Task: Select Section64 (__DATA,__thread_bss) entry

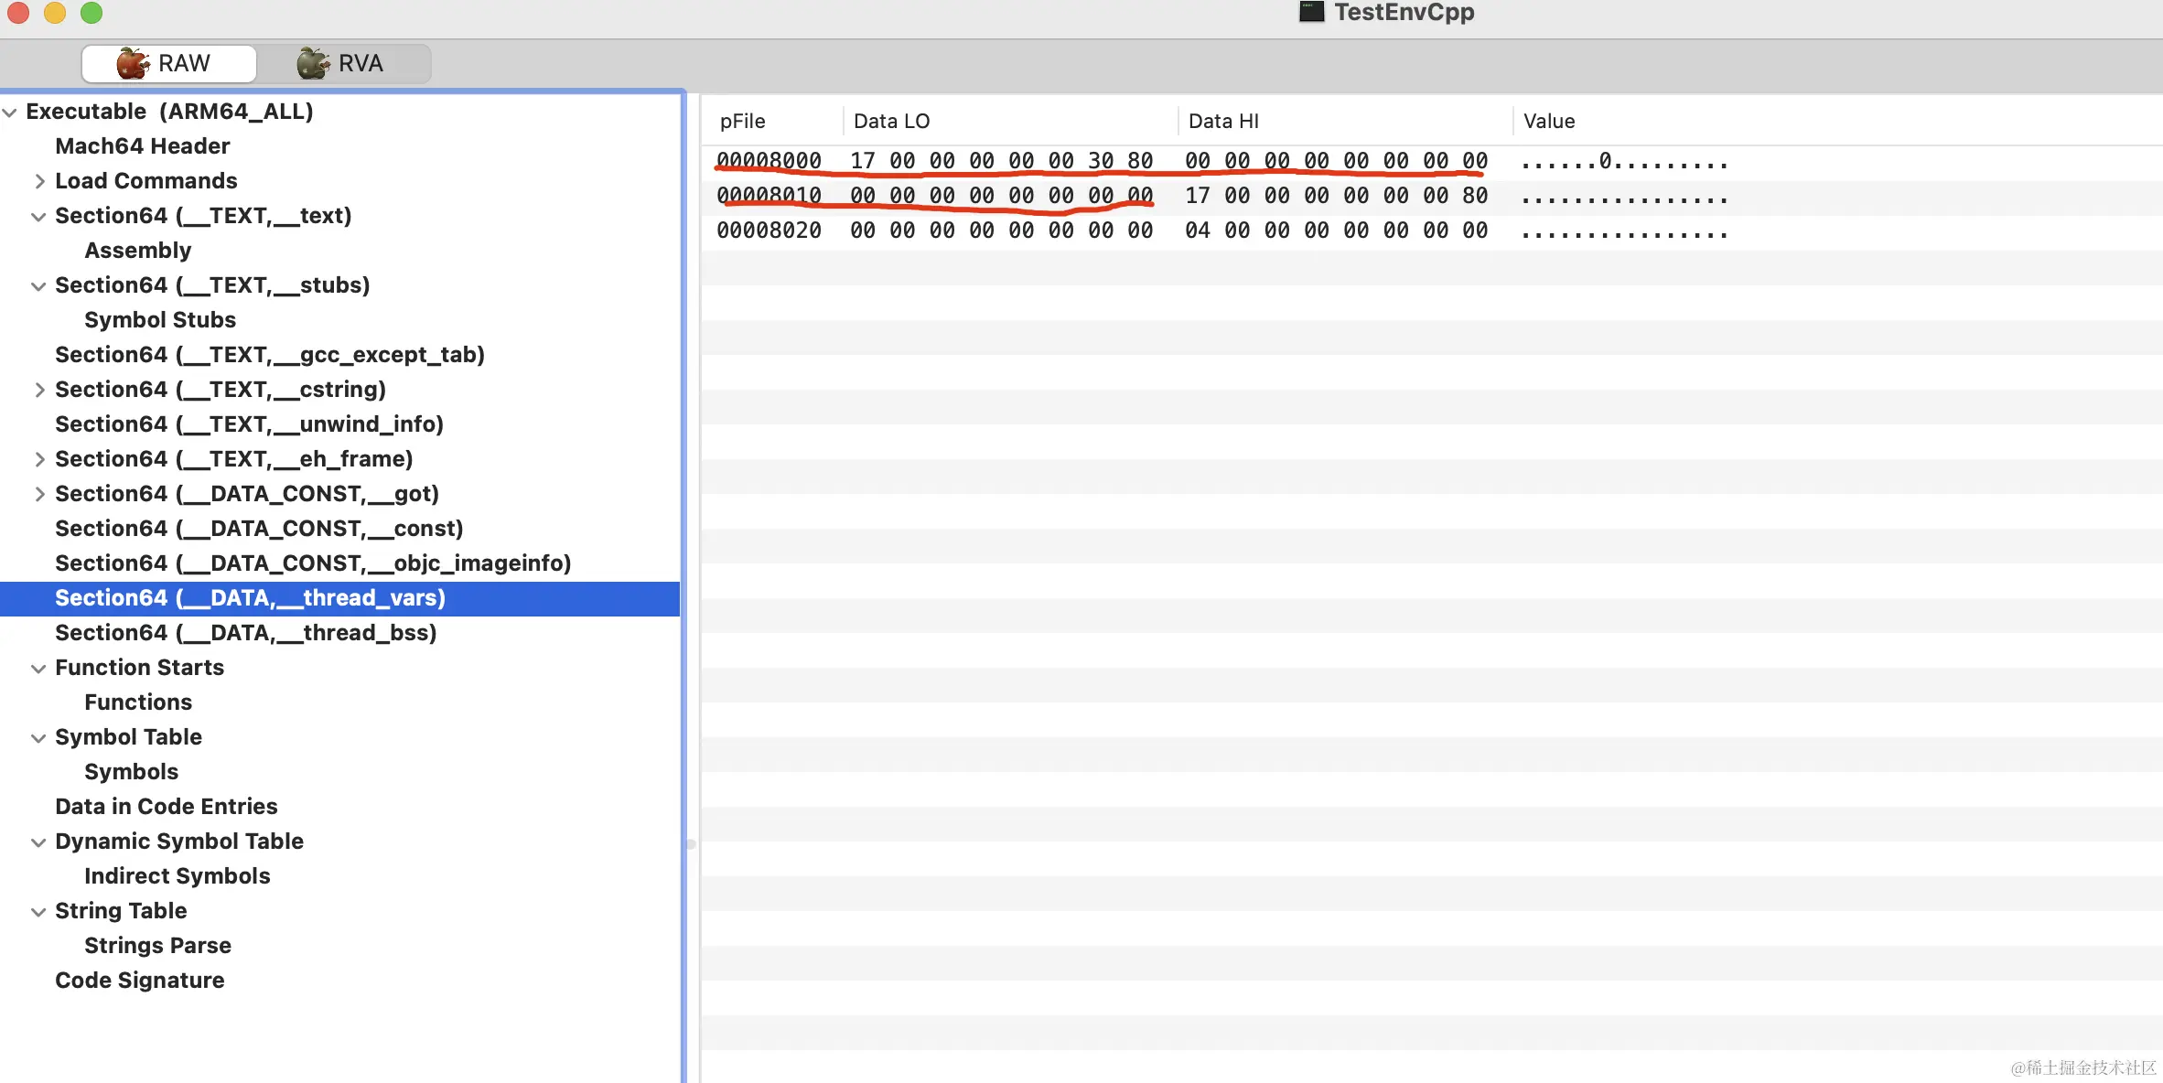Action: tap(245, 633)
